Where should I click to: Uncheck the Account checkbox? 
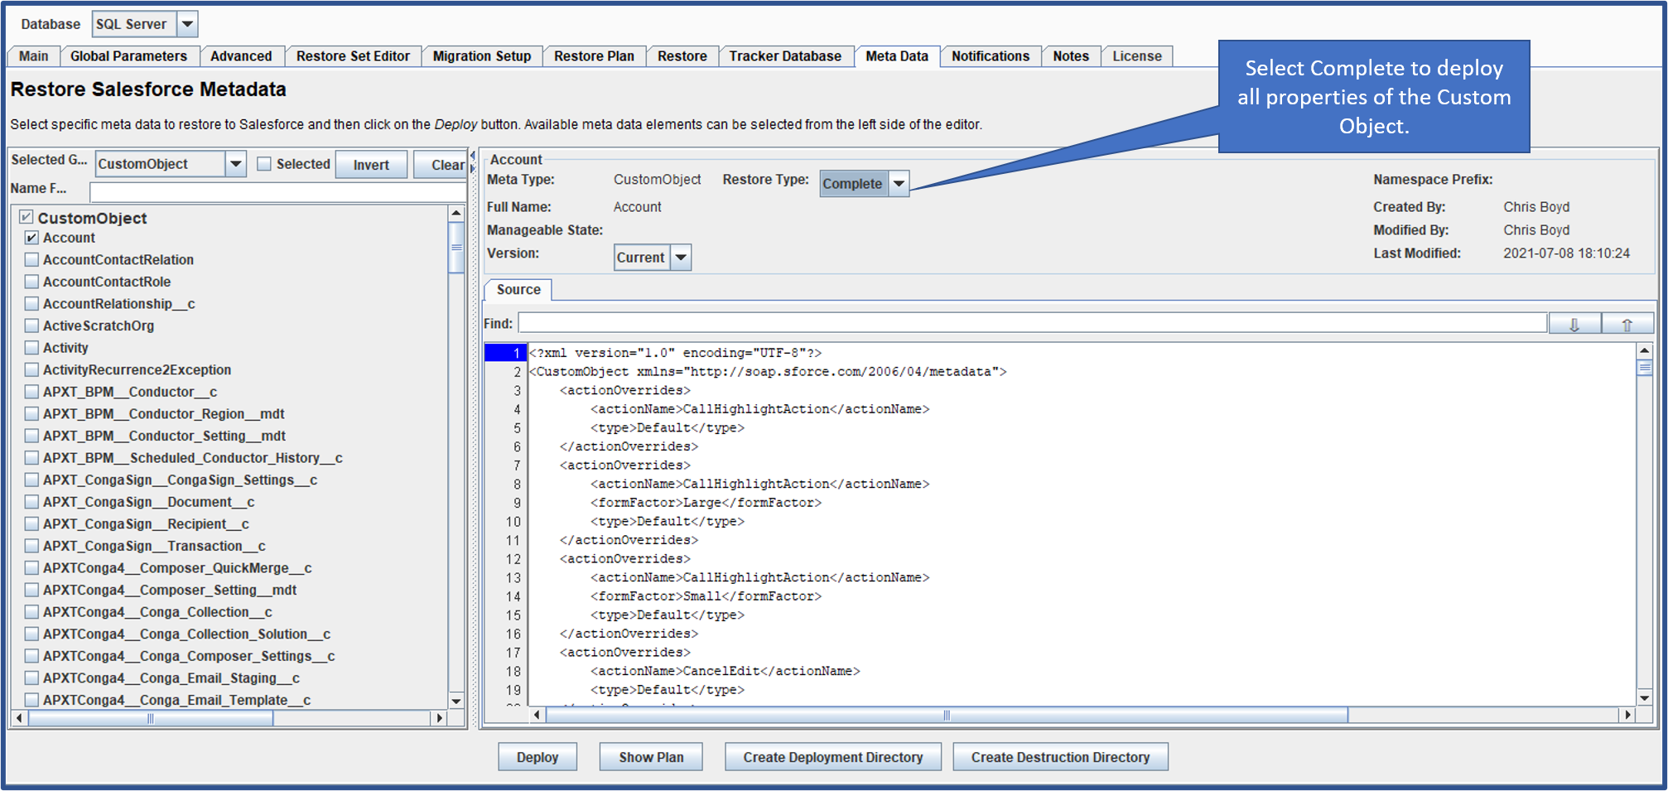31,238
